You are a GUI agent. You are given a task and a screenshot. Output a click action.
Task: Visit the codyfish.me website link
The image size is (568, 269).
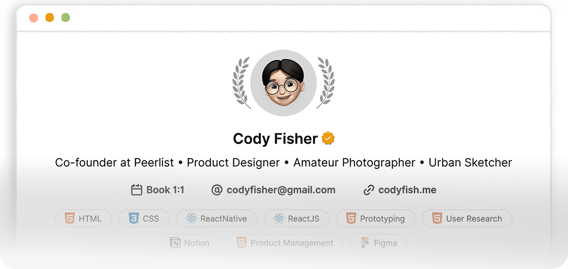[407, 190]
